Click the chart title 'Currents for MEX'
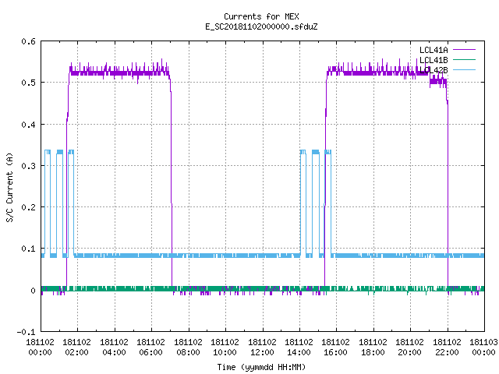This screenshot has width=499, height=374. (x=261, y=16)
